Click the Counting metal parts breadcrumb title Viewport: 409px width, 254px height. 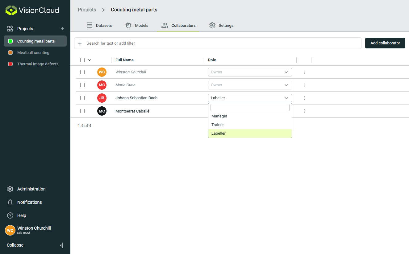[134, 10]
